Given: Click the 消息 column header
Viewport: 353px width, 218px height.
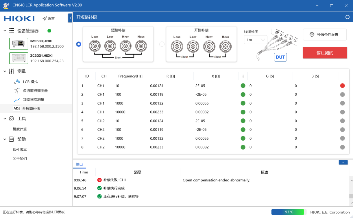Looking at the screenshot, I should click(x=138, y=172).
